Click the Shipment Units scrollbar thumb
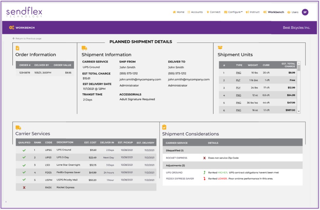The image size is (320, 210). click(x=299, y=68)
